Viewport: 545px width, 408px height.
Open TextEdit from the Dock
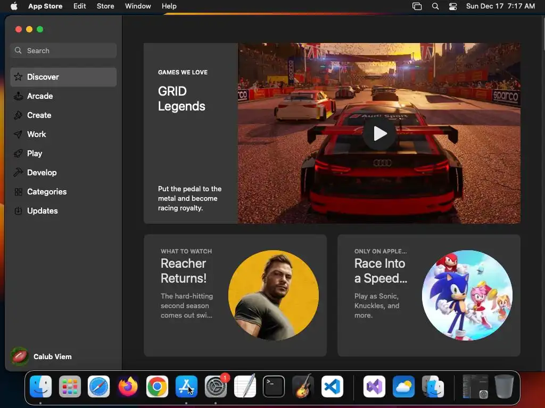pyautogui.click(x=245, y=386)
